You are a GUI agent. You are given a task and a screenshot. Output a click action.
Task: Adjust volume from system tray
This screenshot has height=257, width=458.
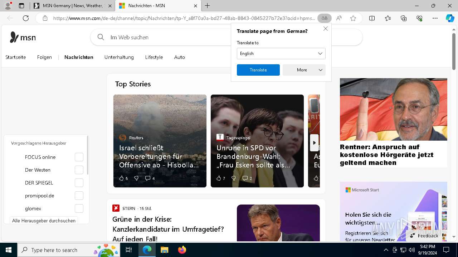point(411,250)
